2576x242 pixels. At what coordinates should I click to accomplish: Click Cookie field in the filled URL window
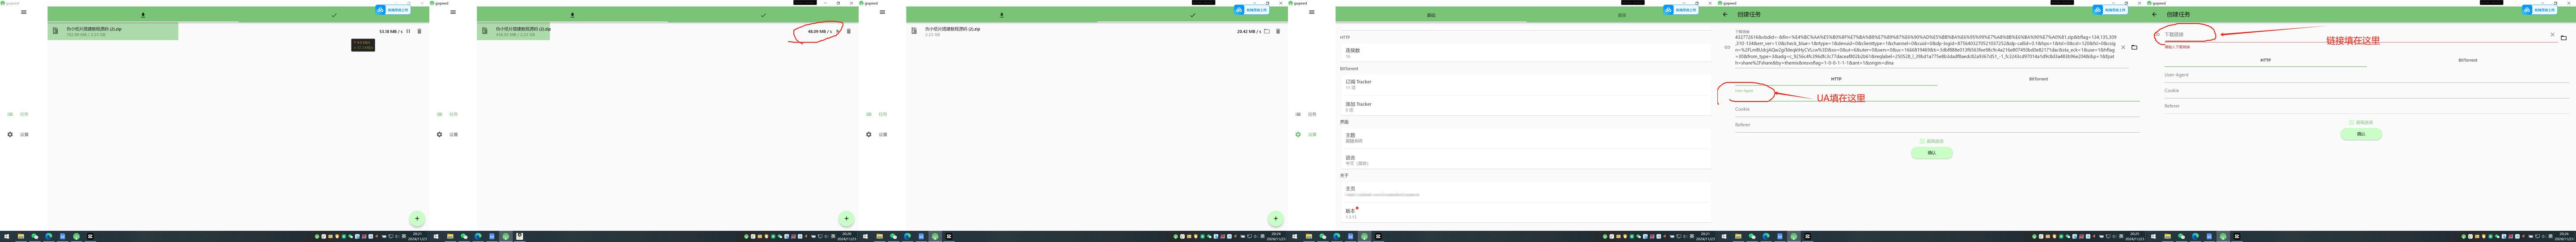pos(1937,109)
